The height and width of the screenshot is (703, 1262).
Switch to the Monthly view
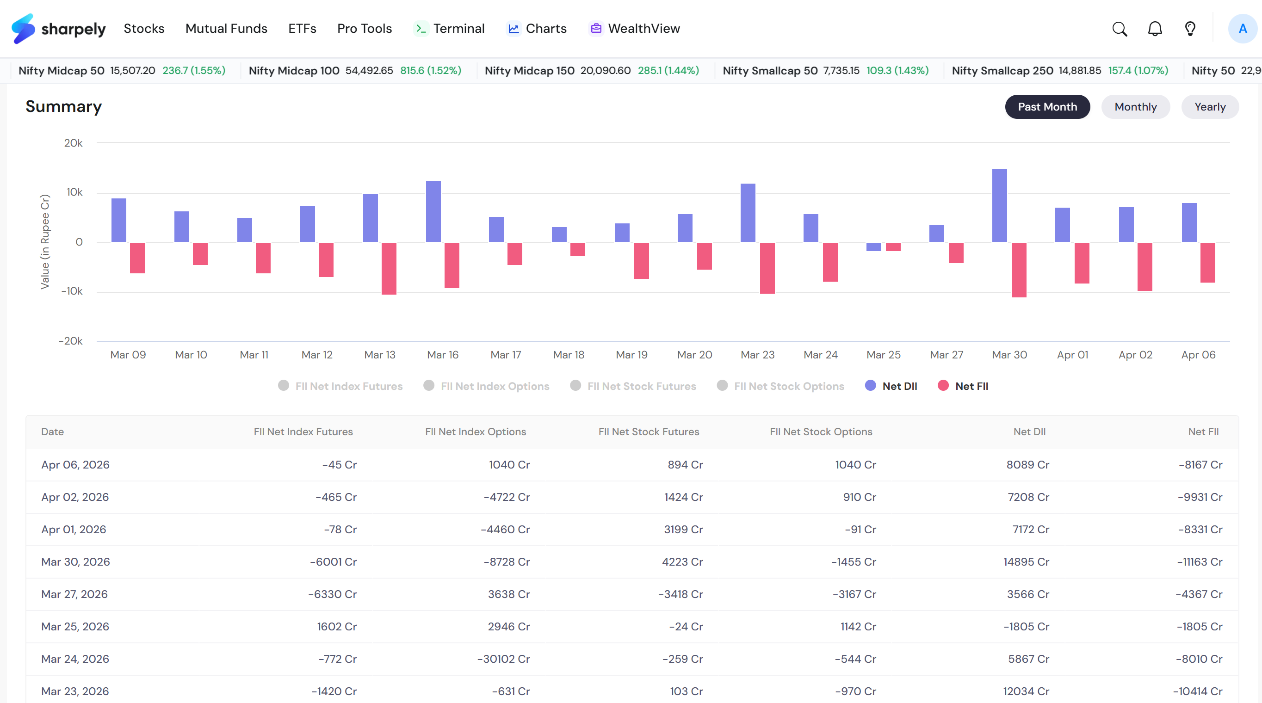1135,107
